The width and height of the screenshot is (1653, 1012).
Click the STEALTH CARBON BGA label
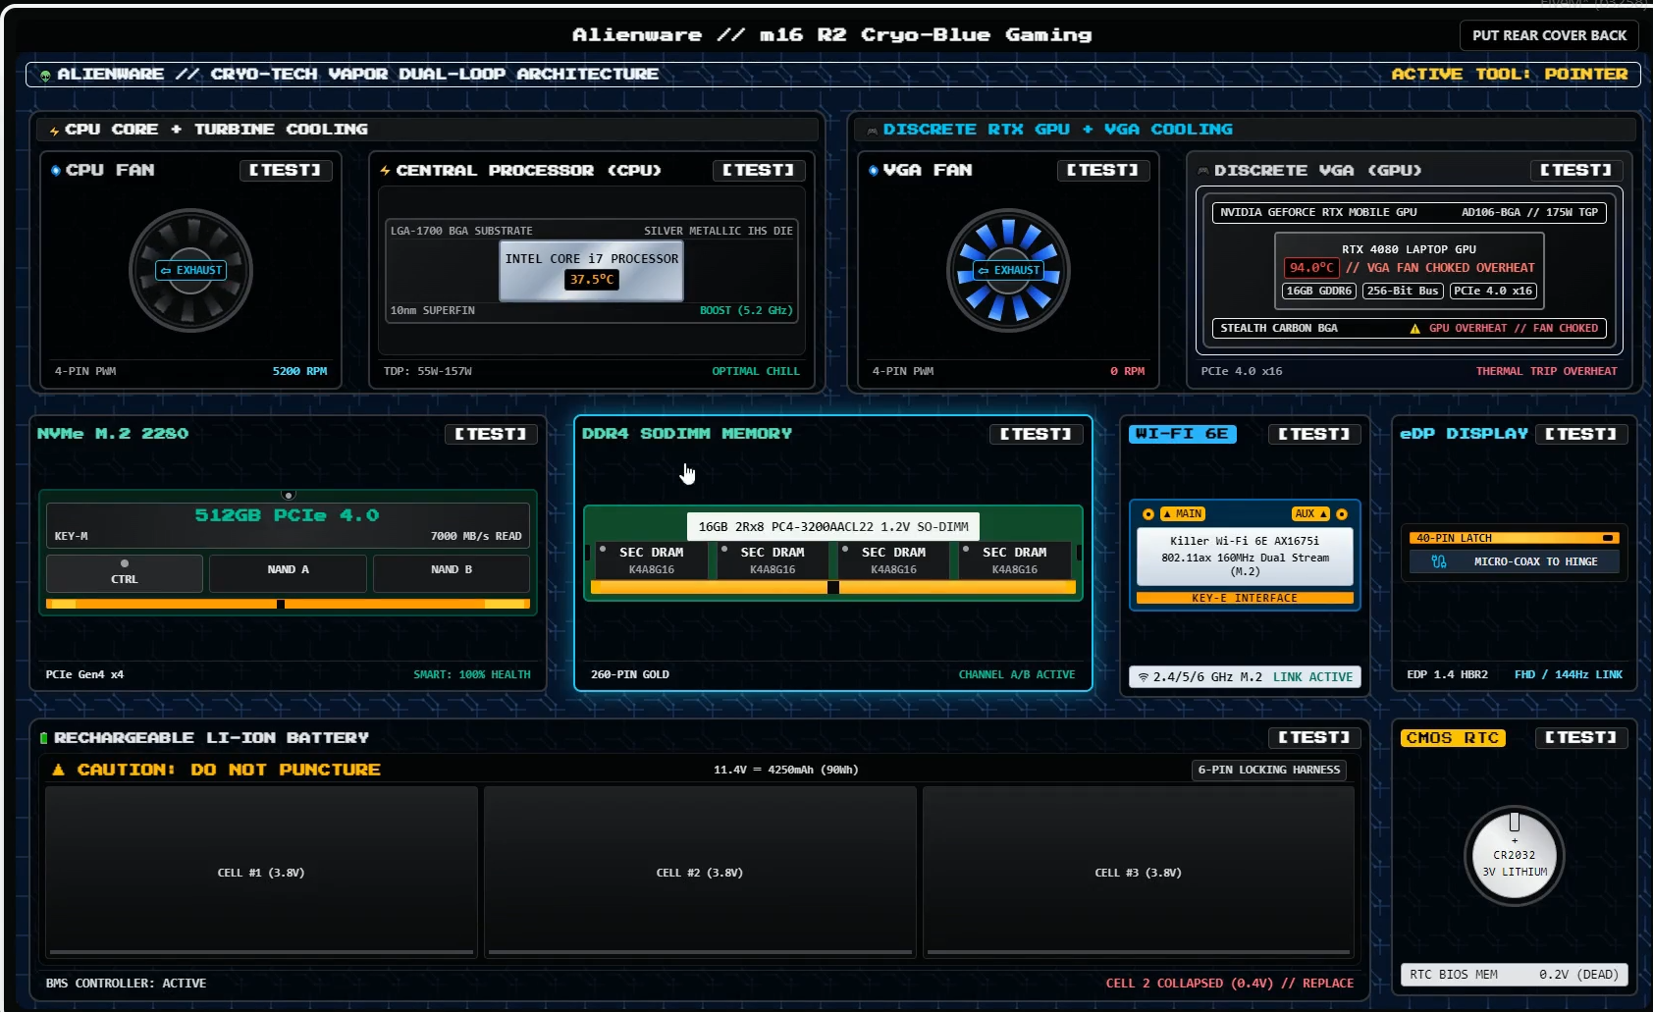(x=1279, y=328)
